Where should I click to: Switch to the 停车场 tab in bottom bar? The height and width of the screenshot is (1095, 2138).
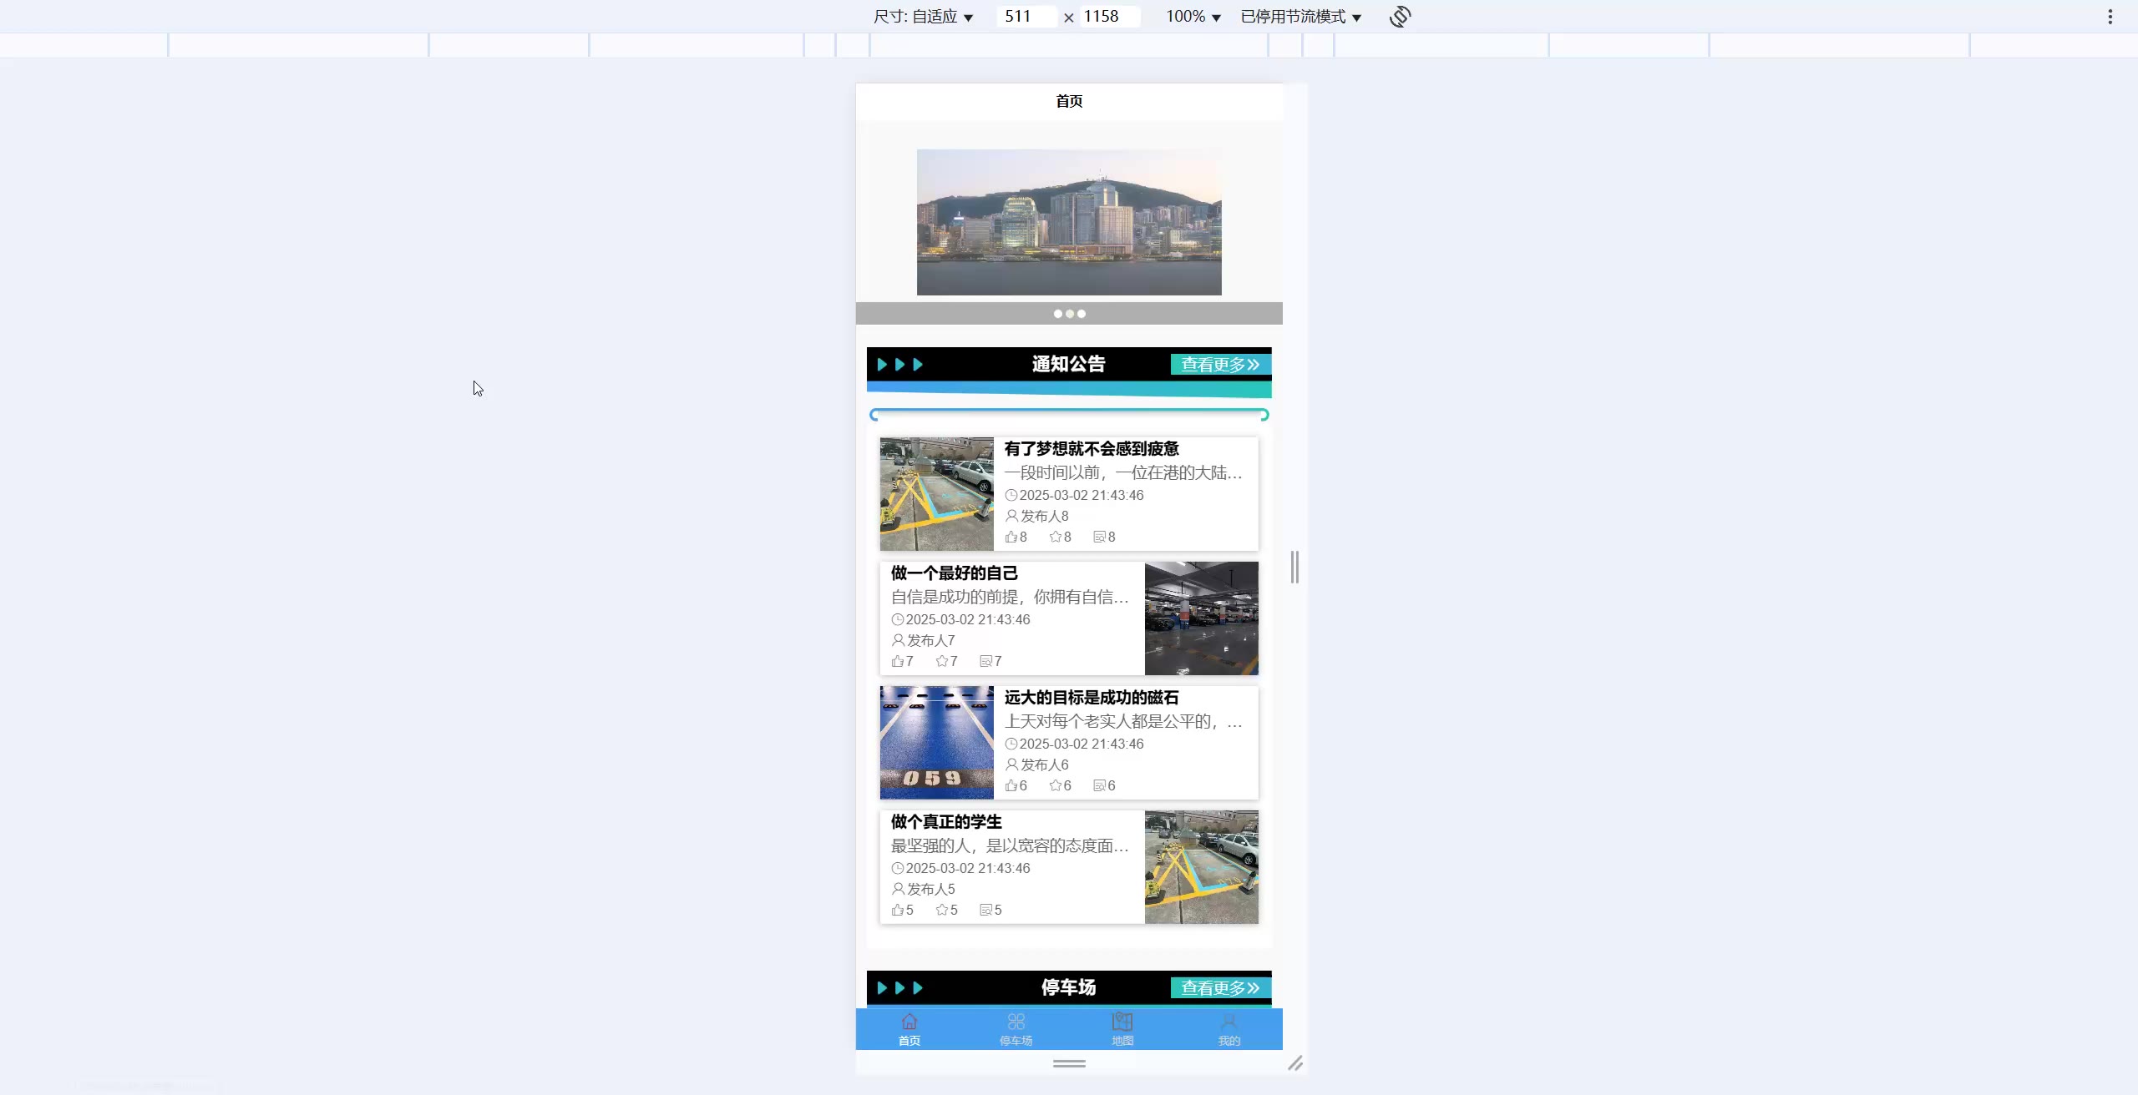1016,1029
